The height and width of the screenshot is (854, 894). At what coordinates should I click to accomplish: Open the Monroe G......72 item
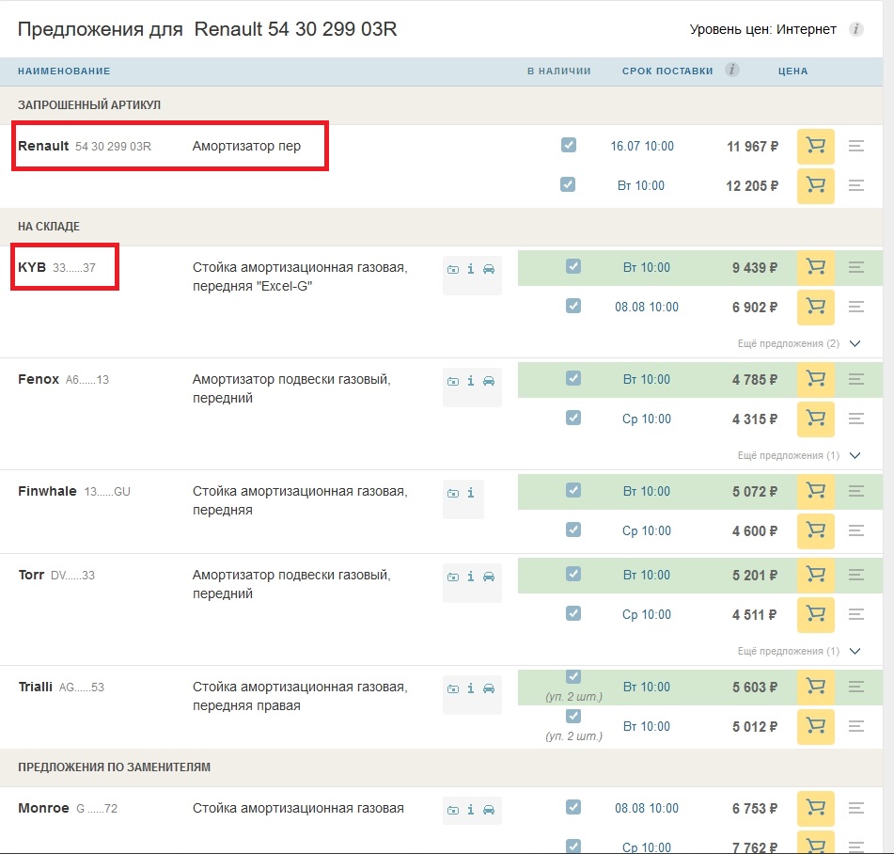[x=68, y=808]
